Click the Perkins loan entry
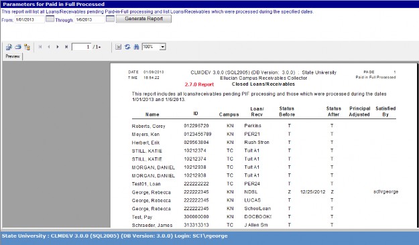The width and height of the screenshot is (419, 245). pyautogui.click(x=253, y=126)
